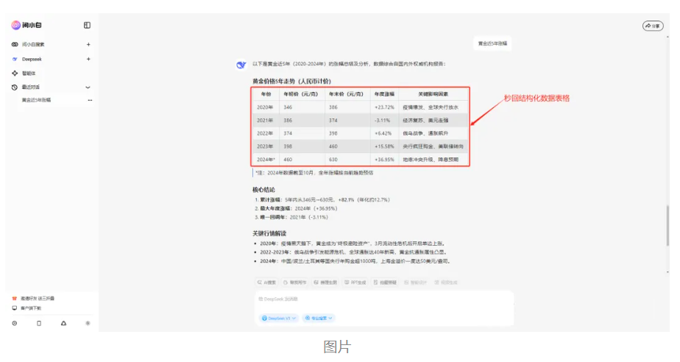Viewport: 680px width, 362px height.
Task: Open the 专业搜索 mode dropdown
Action: pyautogui.click(x=319, y=318)
